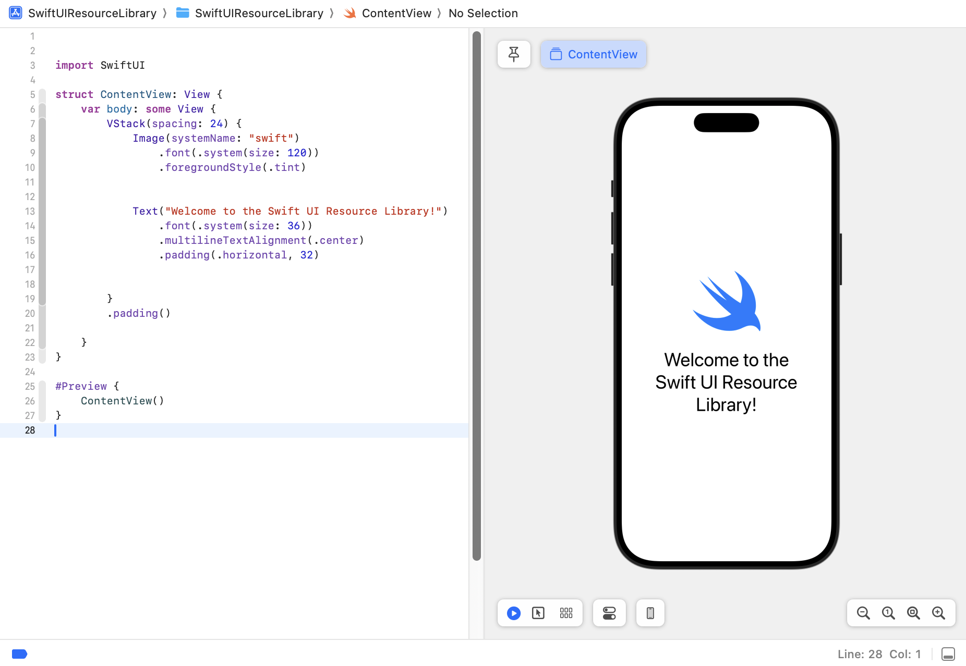Click "struct ContentView: View {" line
This screenshot has height=666, width=966.
pos(139,94)
